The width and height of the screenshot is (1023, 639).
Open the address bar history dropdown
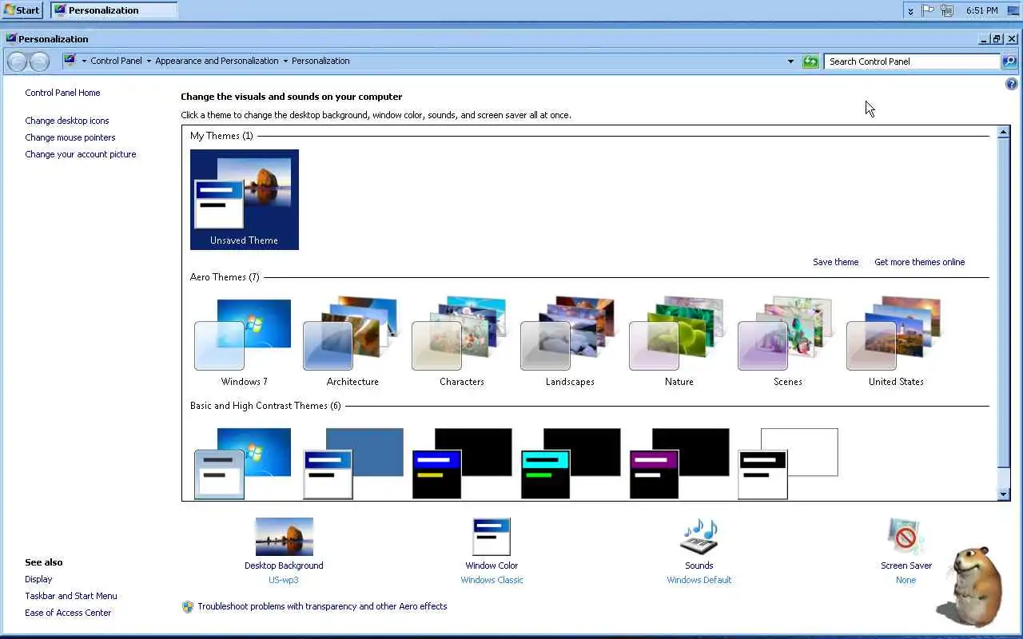[x=791, y=62]
